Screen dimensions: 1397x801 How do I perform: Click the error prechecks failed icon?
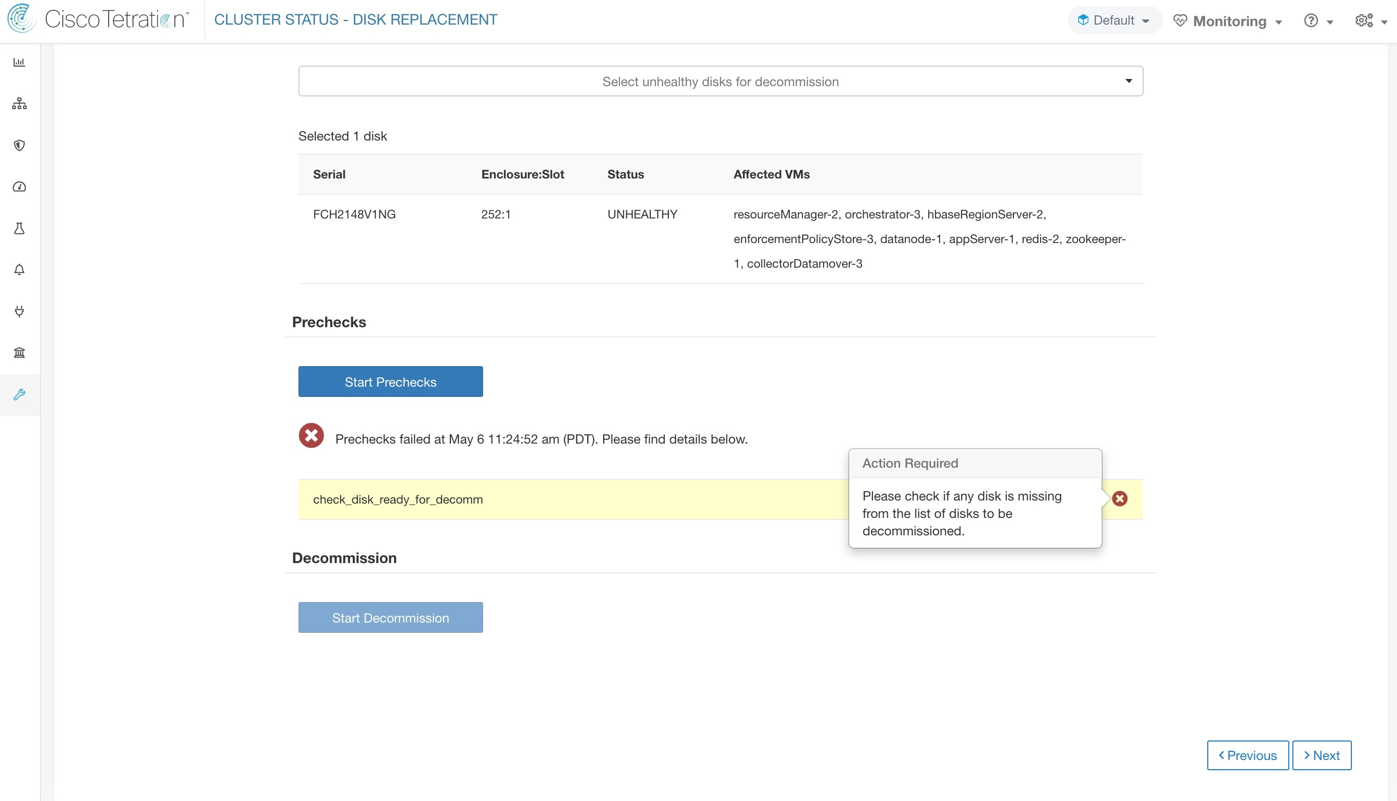[312, 436]
